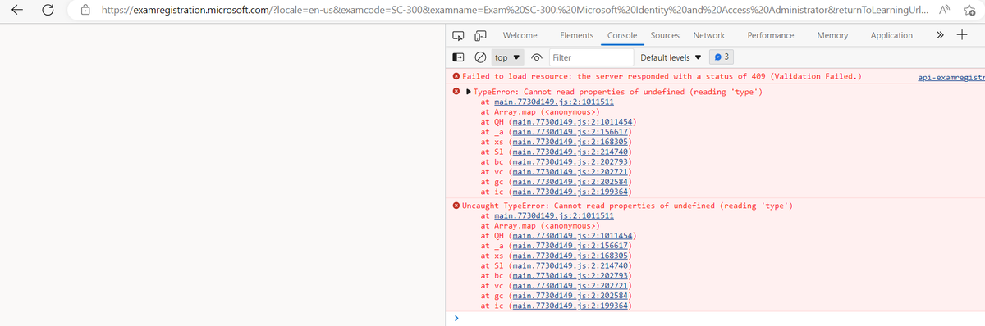Screen dimensions: 985x326
Task: Open the _a 2:156617 link under expandable TypeError
Action: (569, 131)
